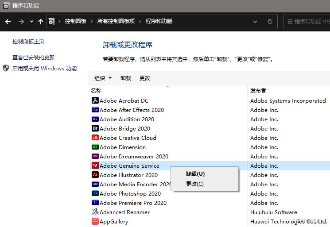
Task: Go up one level with the up arrow
Action: click(x=41, y=21)
